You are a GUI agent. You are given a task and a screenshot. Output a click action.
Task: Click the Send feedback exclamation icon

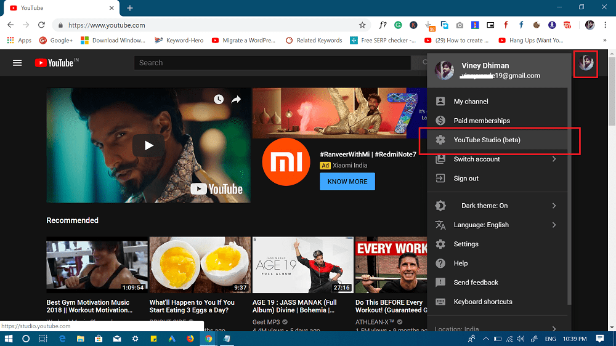[440, 283]
